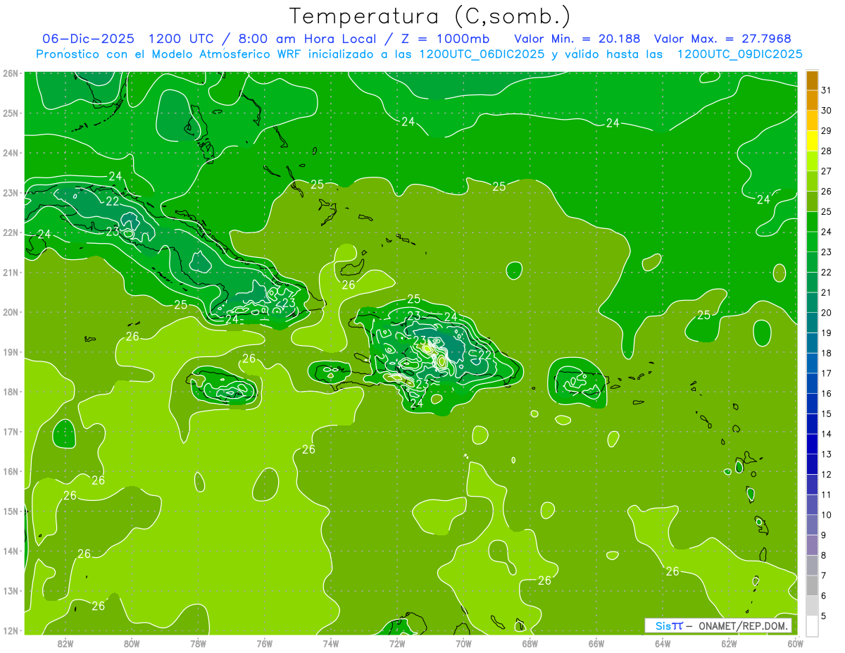This screenshot has height=653, width=845.
Task: Click legend value "11" on color bar
Action: pyautogui.click(x=827, y=495)
